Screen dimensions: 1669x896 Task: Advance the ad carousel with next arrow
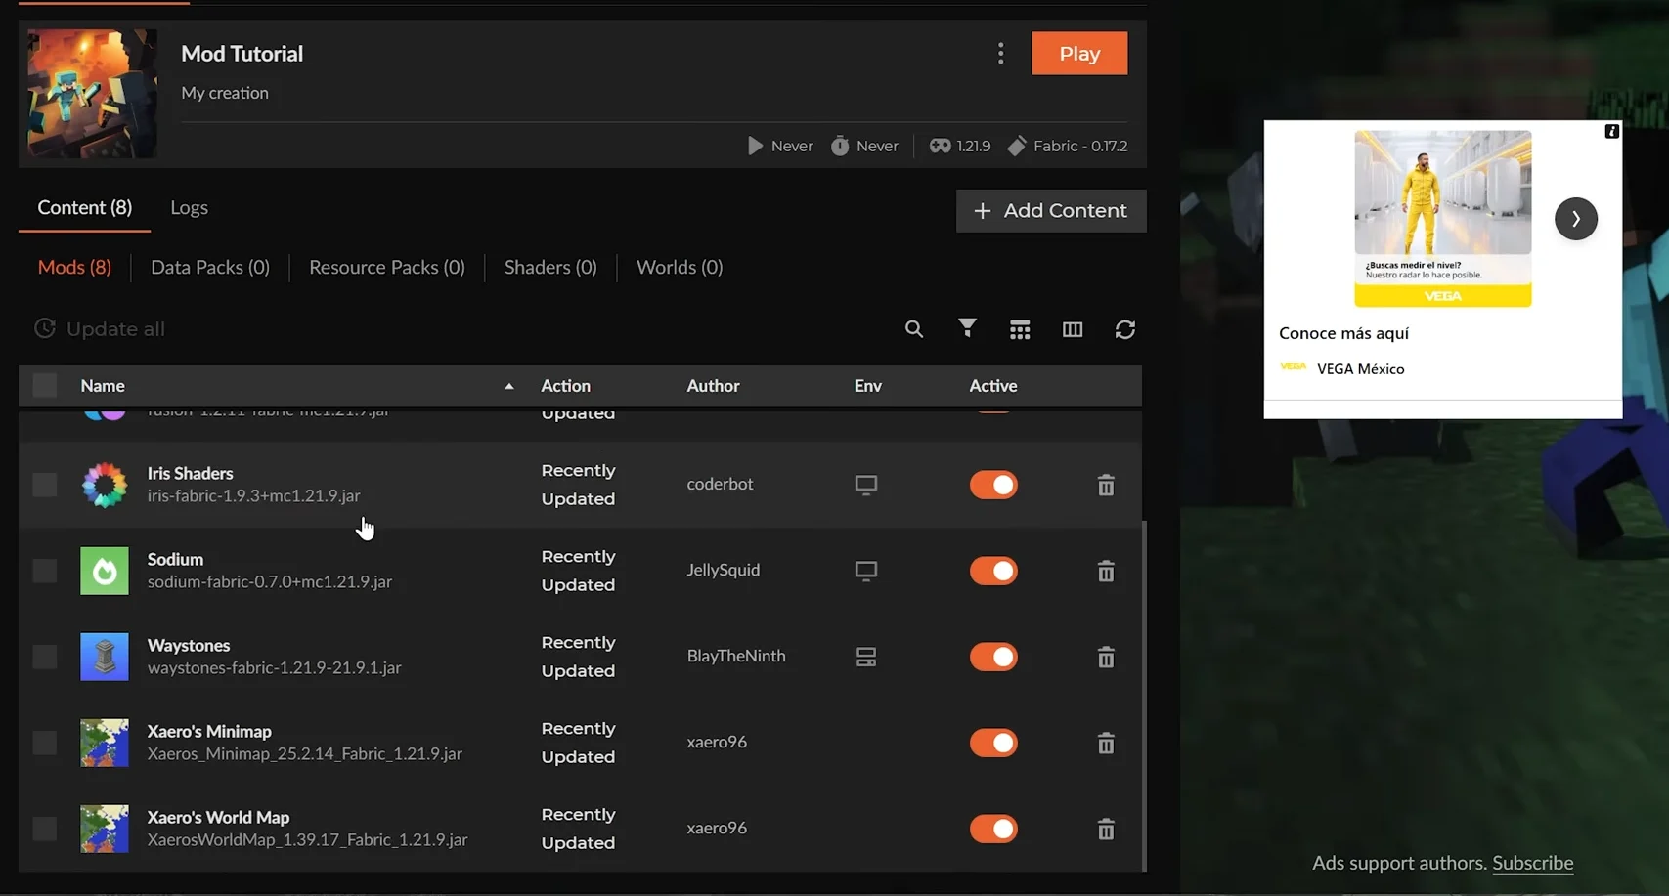pos(1576,219)
